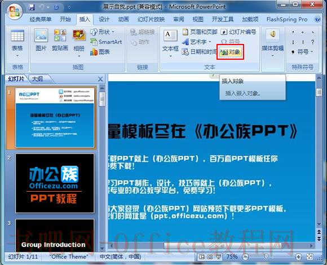
Task: Click the 75% zoom level
Action: (x=232, y=257)
